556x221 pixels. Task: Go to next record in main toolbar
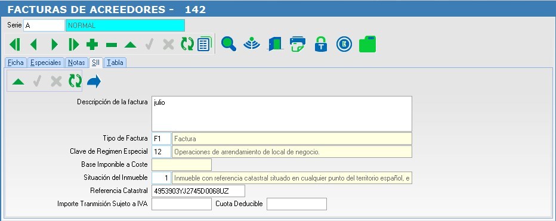click(x=54, y=45)
